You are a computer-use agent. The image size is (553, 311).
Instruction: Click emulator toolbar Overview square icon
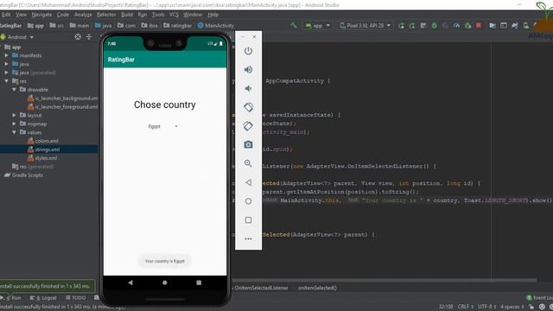(x=248, y=220)
